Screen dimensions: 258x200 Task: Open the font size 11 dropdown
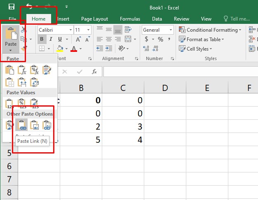coord(88,30)
